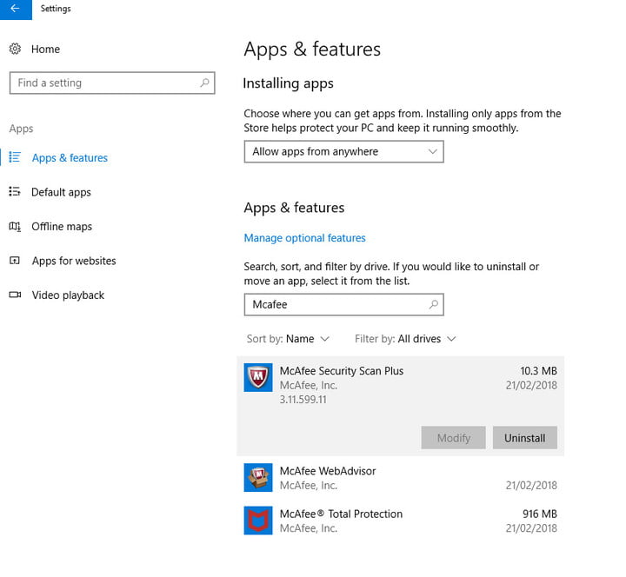Click the McAfee Security Scan Plus shield icon
This screenshot has height=577, width=626.
click(x=258, y=377)
